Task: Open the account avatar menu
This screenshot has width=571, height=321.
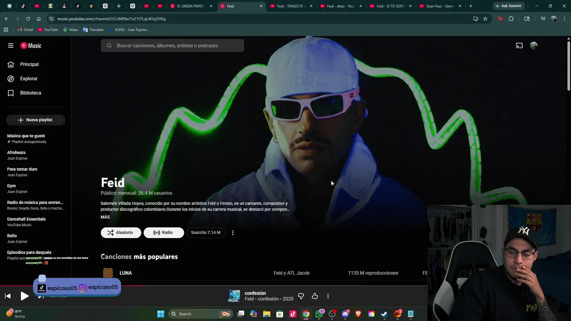Action: click(534, 45)
